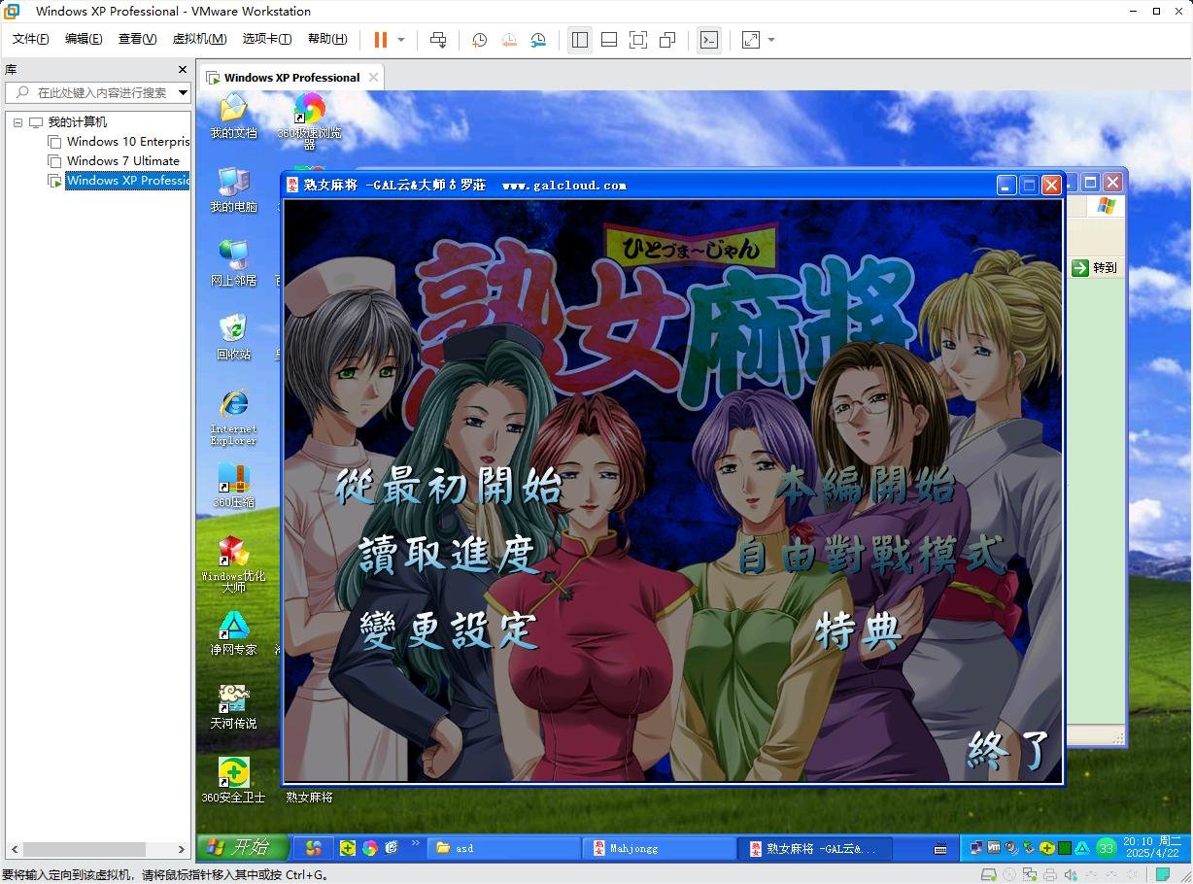The width and height of the screenshot is (1193, 884).
Task: Open 天河传说 desktop icon
Action: (233, 706)
